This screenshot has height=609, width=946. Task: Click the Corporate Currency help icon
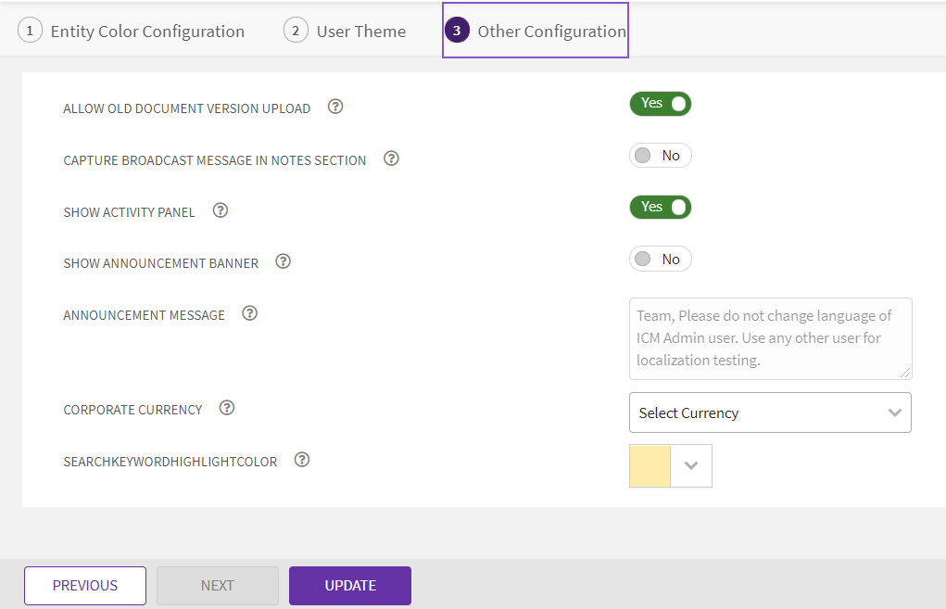coord(227,408)
